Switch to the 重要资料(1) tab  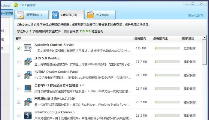click(x=32, y=15)
